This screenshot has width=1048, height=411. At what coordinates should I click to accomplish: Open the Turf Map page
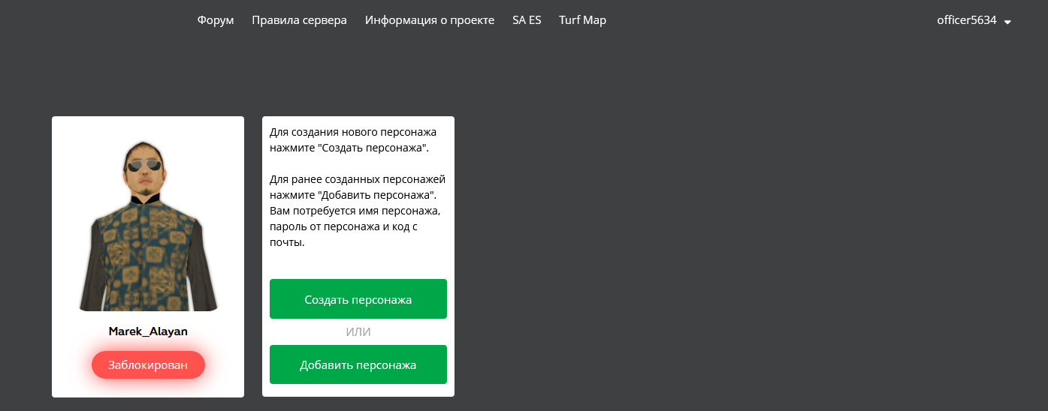582,20
